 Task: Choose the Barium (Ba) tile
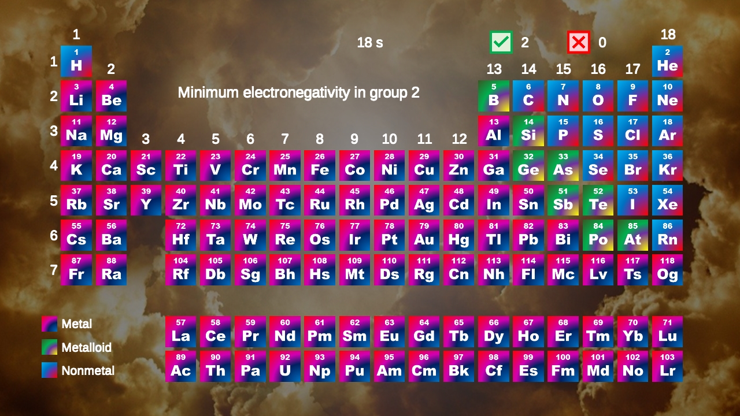coord(111,235)
